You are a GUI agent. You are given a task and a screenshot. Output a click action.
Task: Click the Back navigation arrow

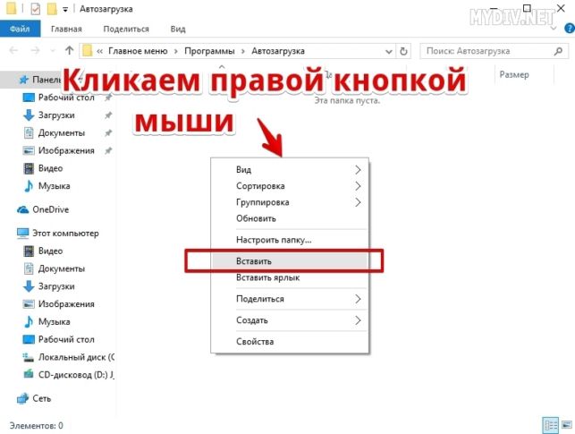pos(13,51)
